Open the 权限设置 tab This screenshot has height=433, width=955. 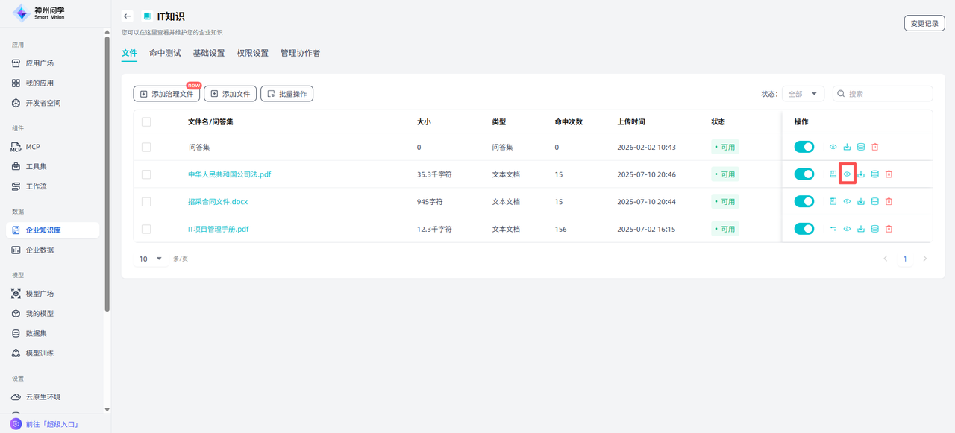(252, 54)
